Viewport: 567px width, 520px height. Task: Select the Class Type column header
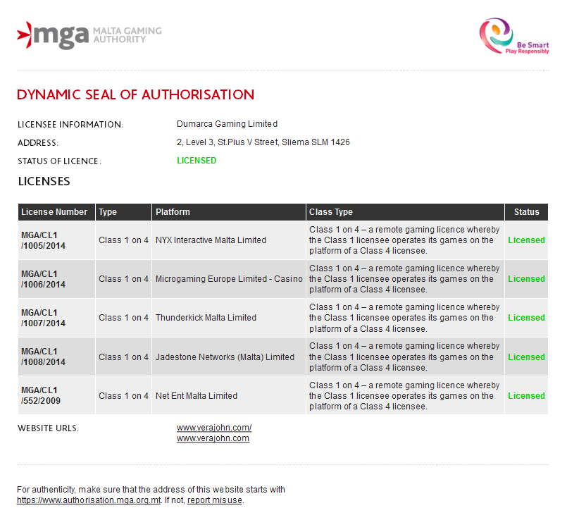[x=405, y=212]
